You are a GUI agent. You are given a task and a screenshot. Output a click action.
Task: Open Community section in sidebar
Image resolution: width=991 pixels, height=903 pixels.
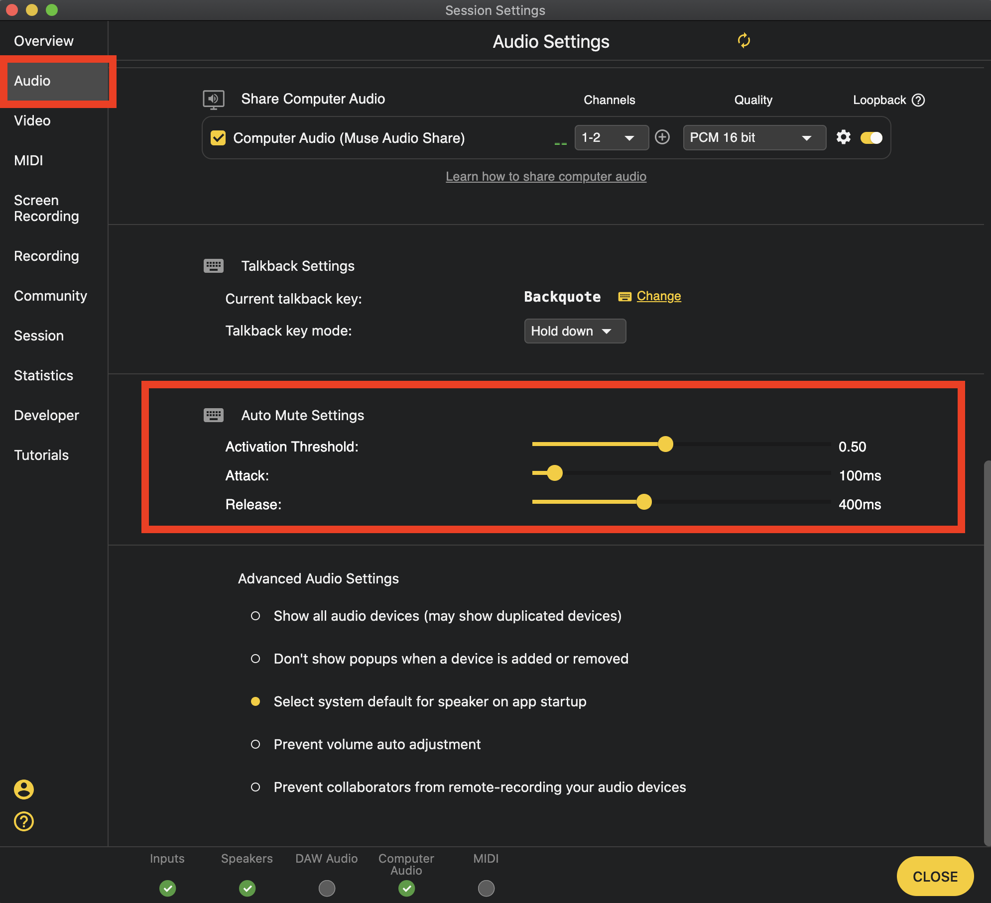[50, 296]
